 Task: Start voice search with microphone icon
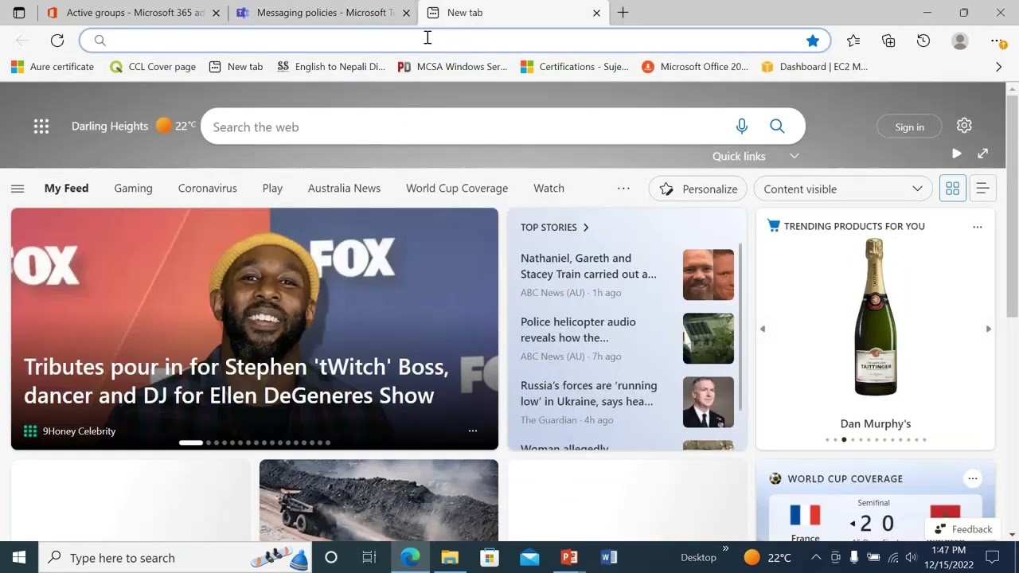coord(742,126)
